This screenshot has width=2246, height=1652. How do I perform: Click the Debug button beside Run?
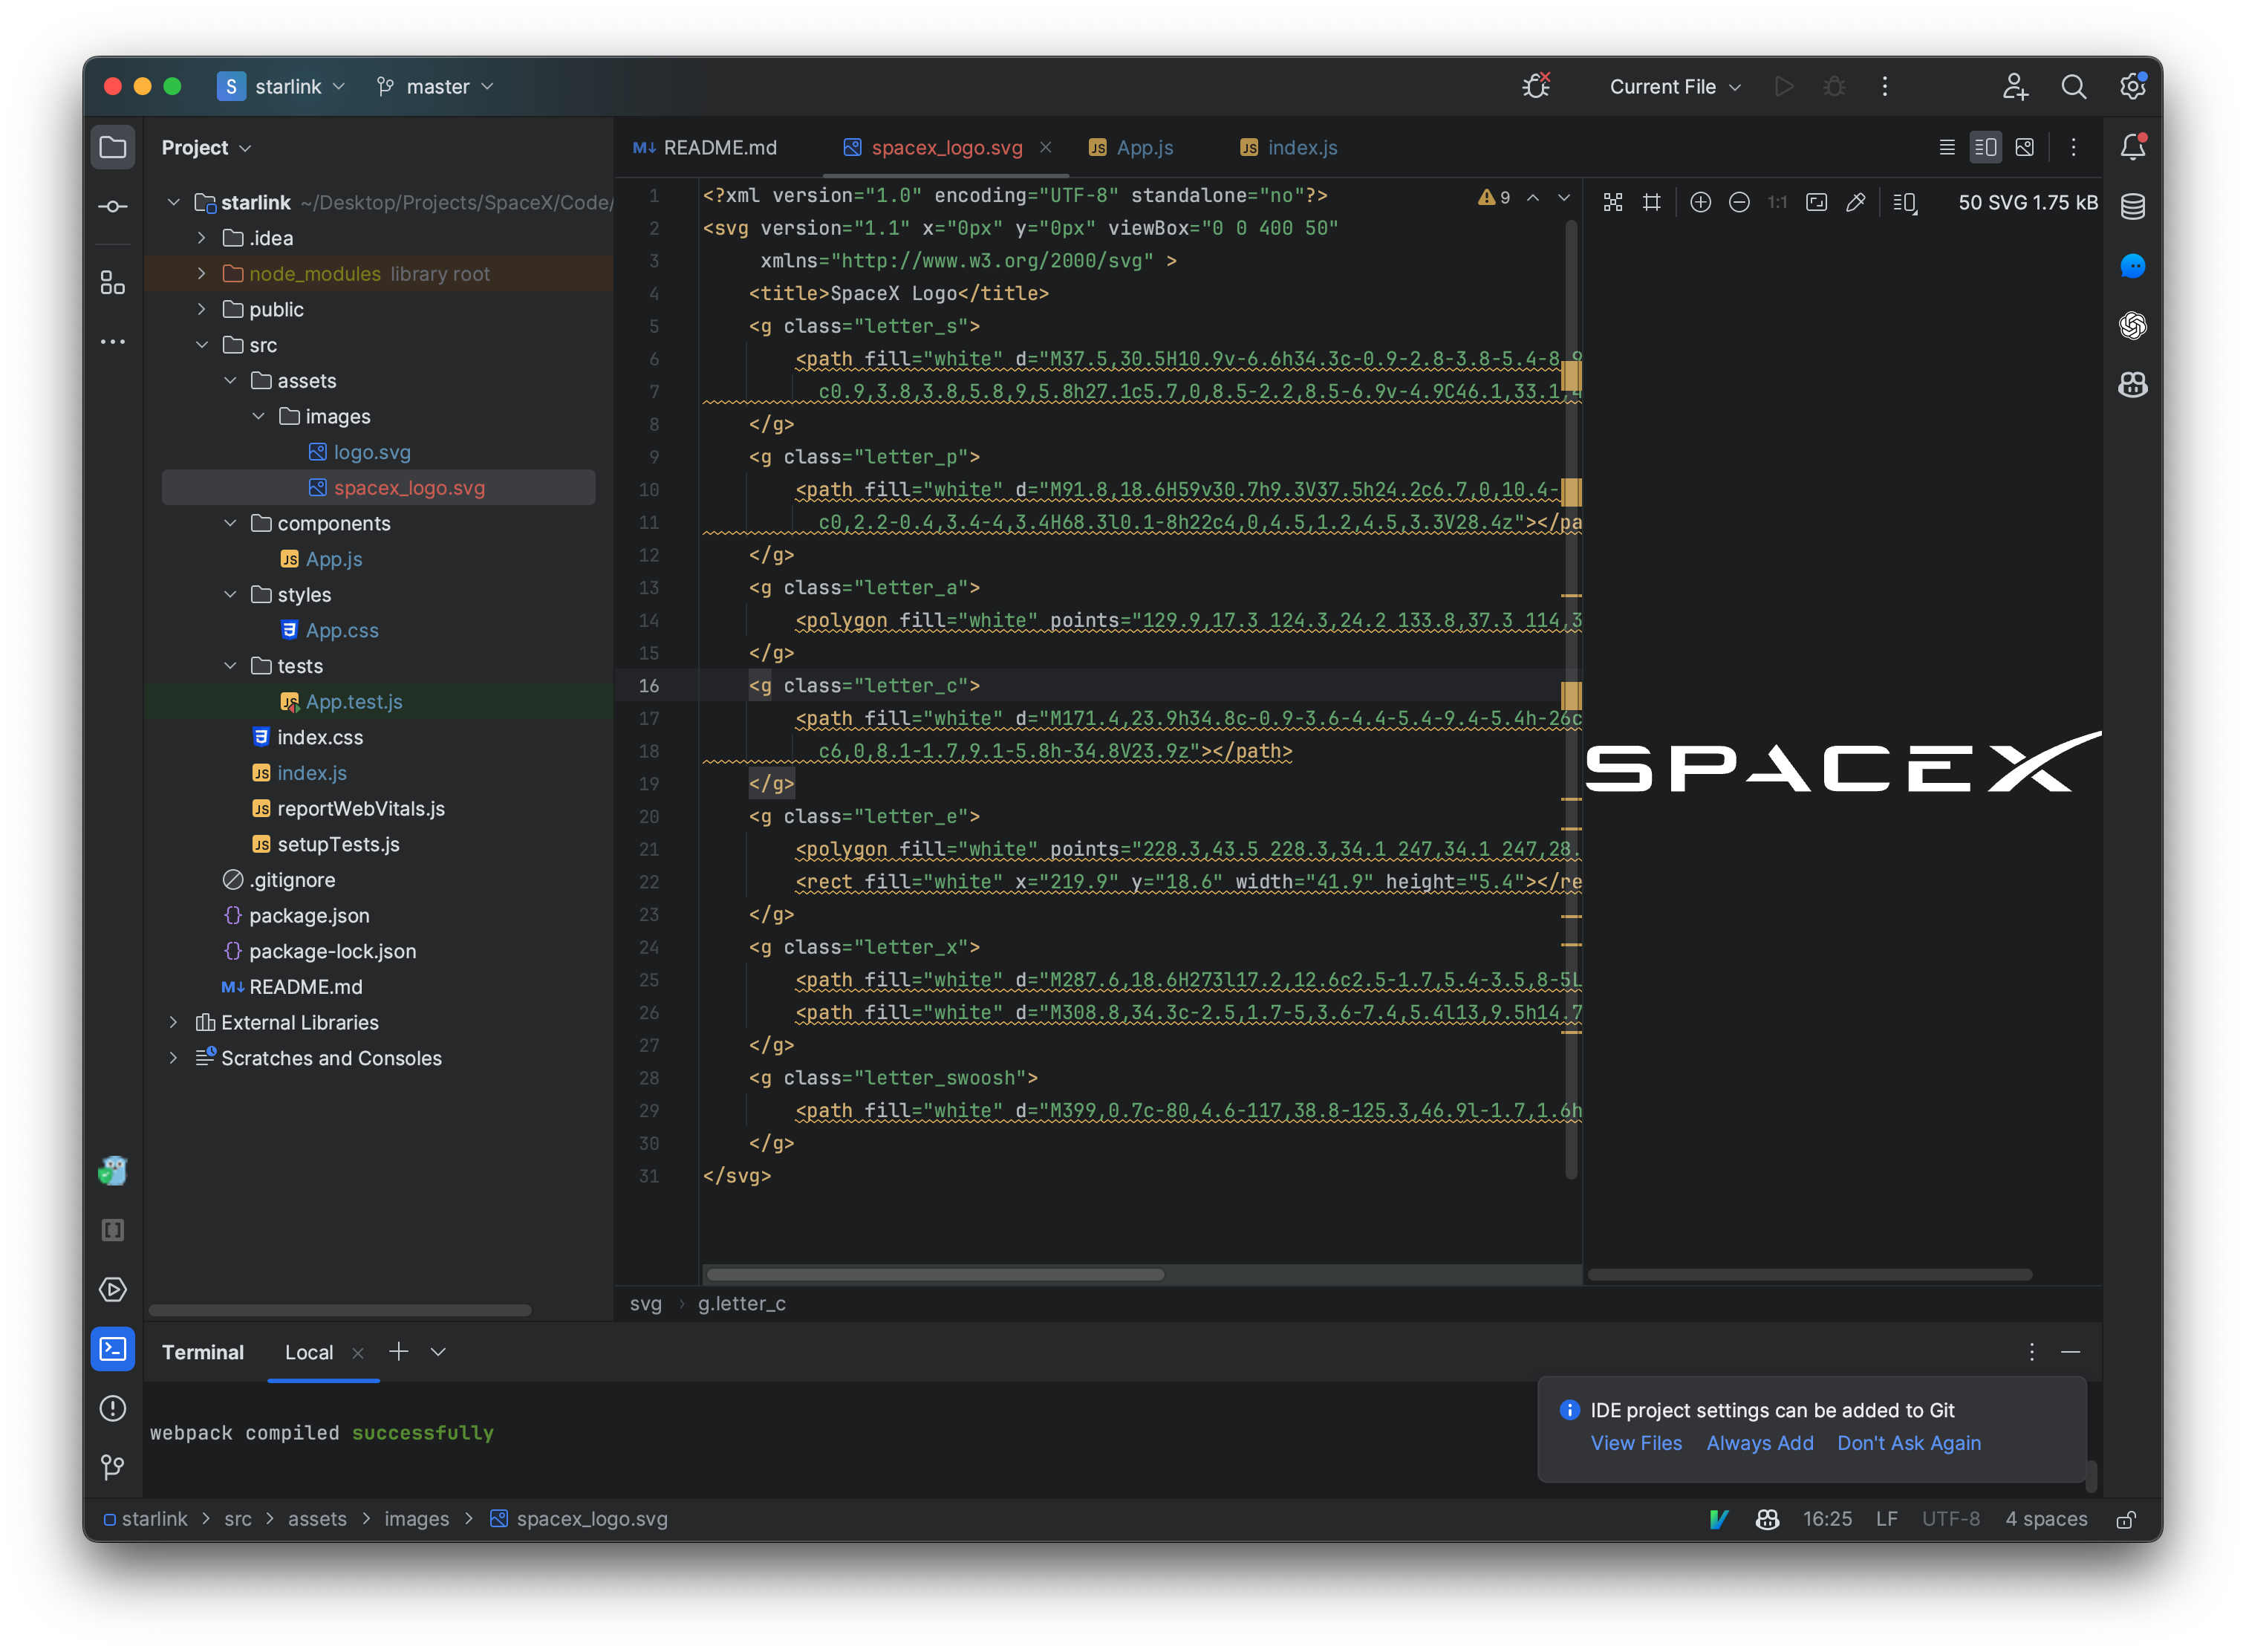1833,87
